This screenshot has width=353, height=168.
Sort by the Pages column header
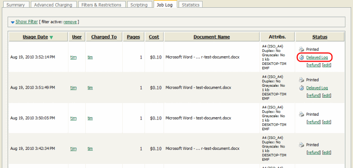point(133,37)
